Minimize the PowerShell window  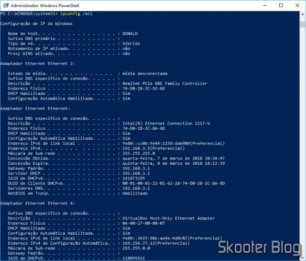tap(265, 5)
